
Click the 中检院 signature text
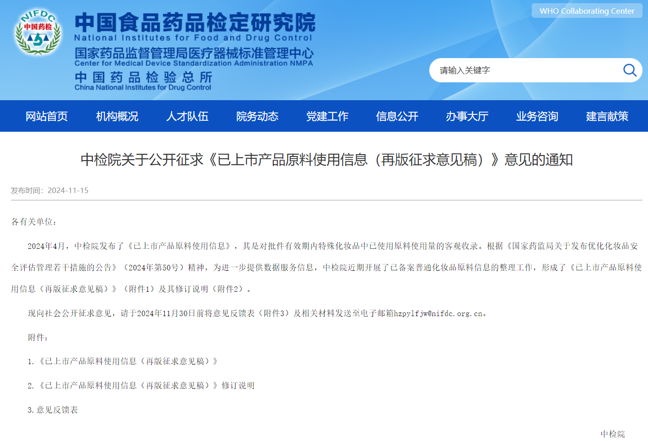pyautogui.click(x=613, y=434)
